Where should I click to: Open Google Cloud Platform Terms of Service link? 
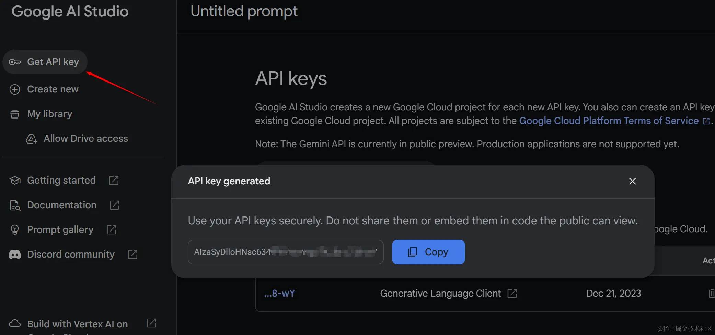pos(609,121)
